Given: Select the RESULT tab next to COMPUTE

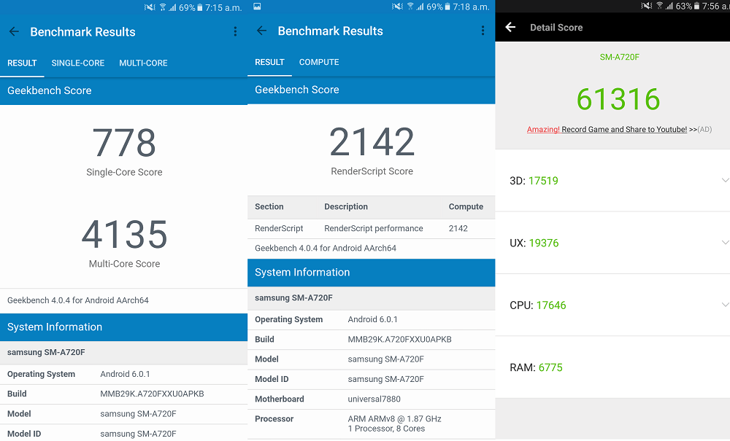Looking at the screenshot, I should pos(269,62).
